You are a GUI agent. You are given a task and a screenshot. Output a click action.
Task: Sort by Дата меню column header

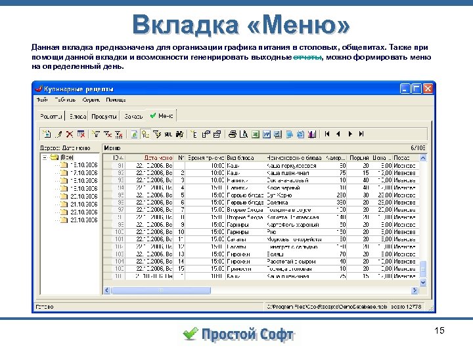click(149, 158)
